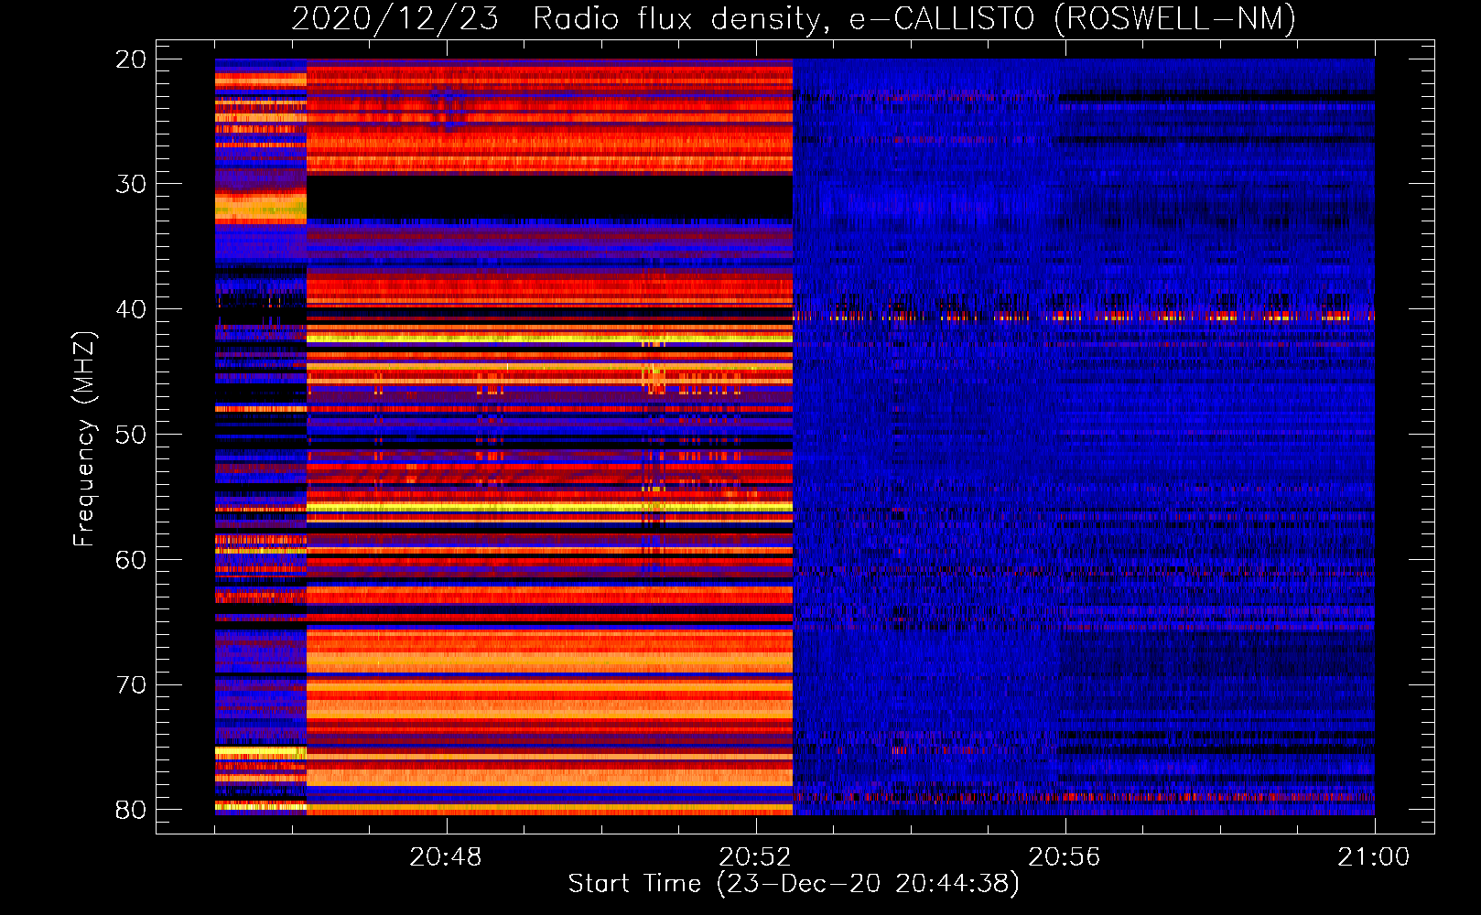This screenshot has height=915, width=1481.
Task: Click the 80 MHz frequency tick label
Action: (x=131, y=810)
